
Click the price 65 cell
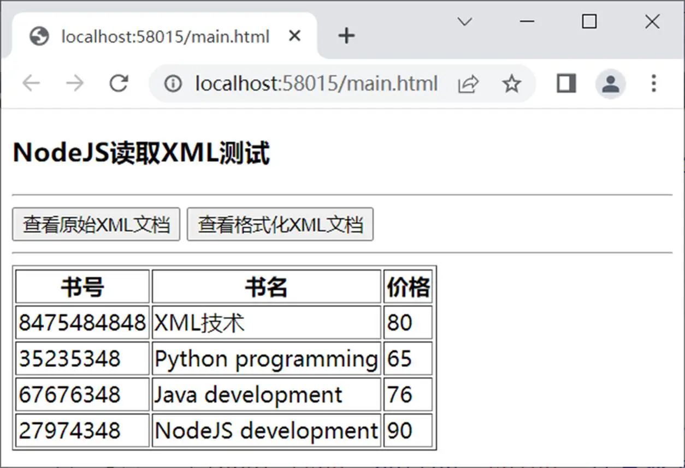coord(408,358)
